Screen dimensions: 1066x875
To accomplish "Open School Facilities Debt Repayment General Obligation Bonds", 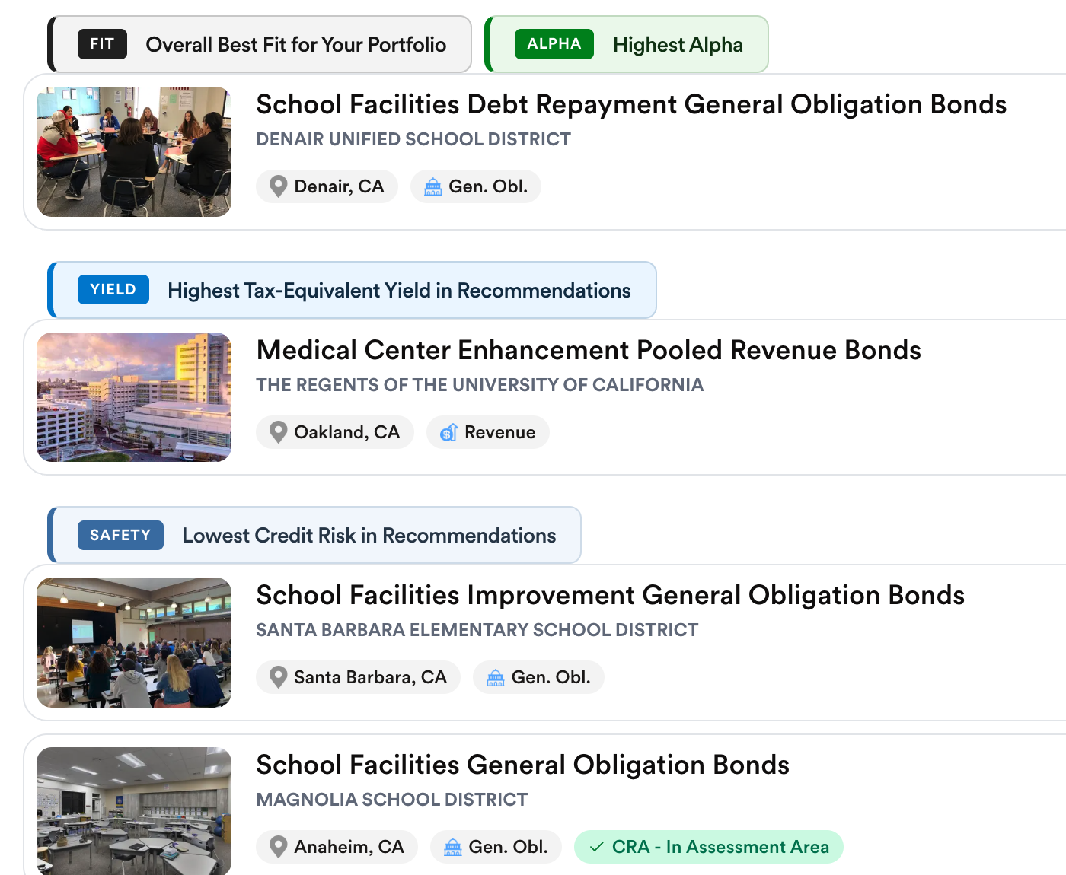I will point(630,104).
